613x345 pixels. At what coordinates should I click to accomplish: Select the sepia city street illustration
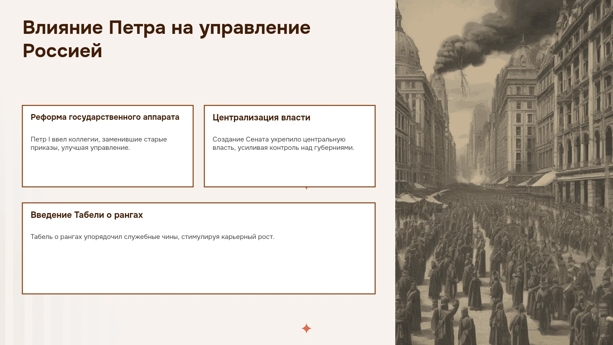click(x=504, y=172)
